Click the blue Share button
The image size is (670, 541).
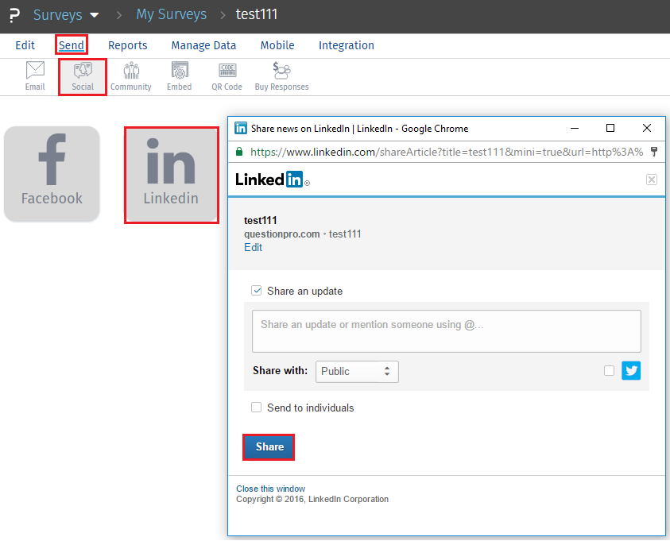point(269,447)
